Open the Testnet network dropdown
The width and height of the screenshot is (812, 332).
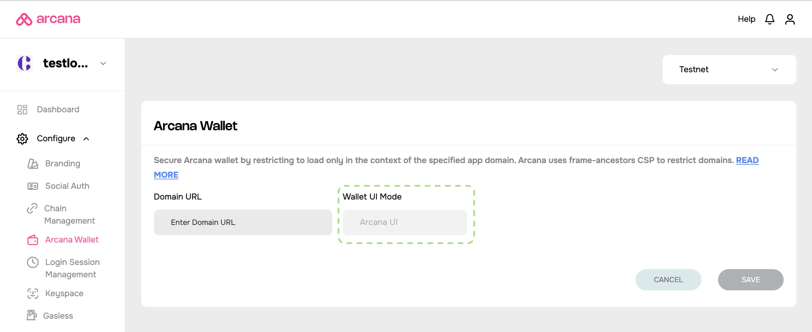coord(729,70)
